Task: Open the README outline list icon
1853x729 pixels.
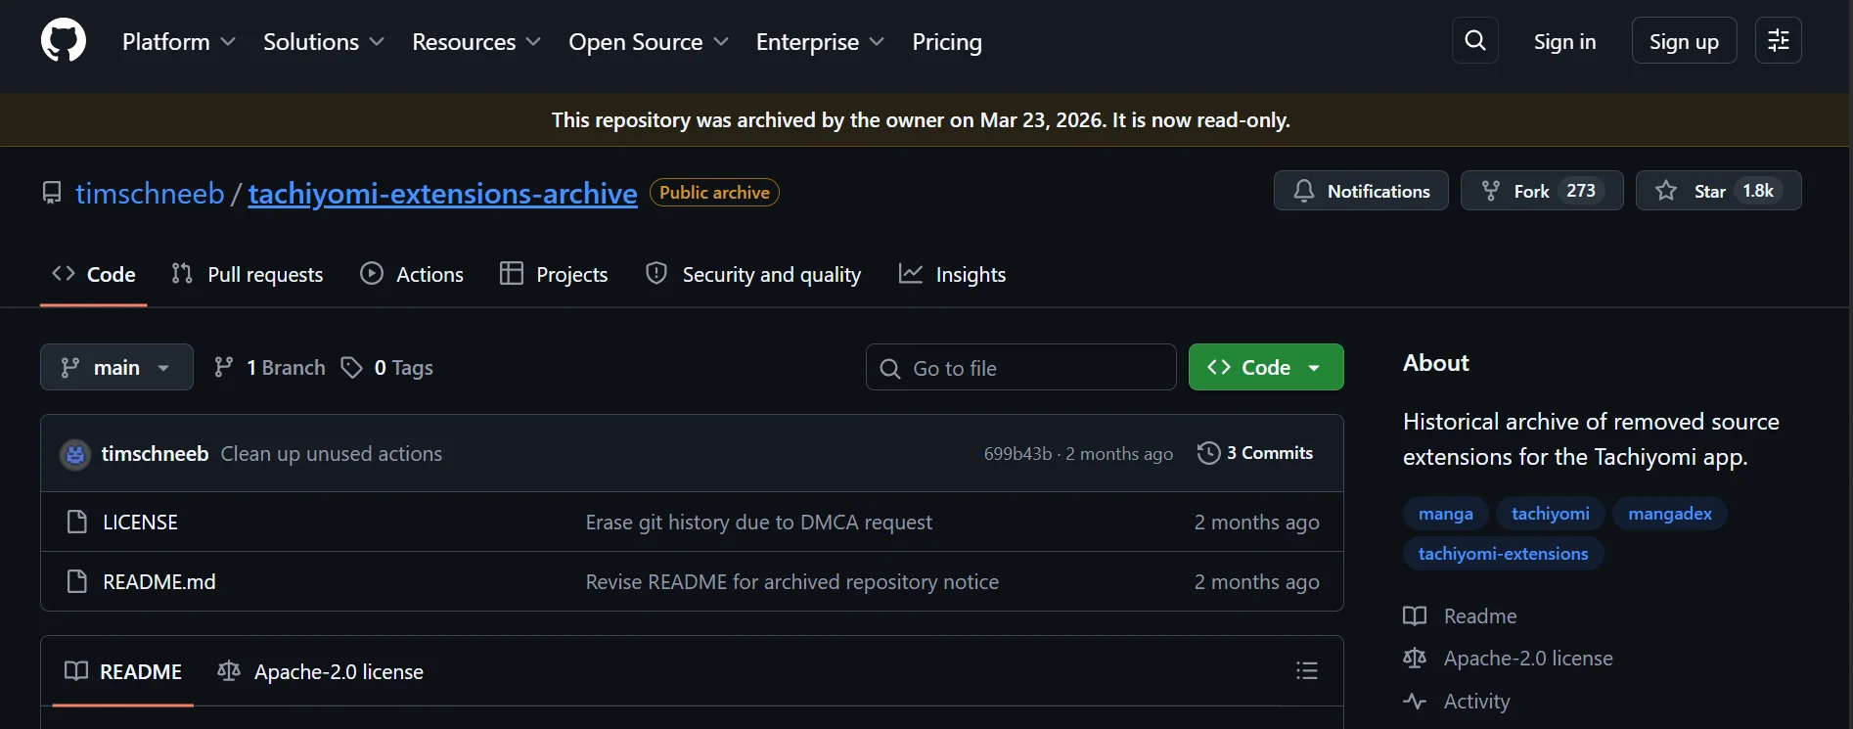Action: click(x=1307, y=670)
